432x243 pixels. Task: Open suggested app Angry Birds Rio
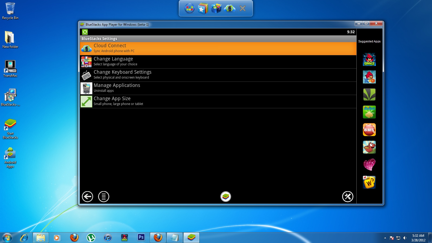(x=369, y=77)
